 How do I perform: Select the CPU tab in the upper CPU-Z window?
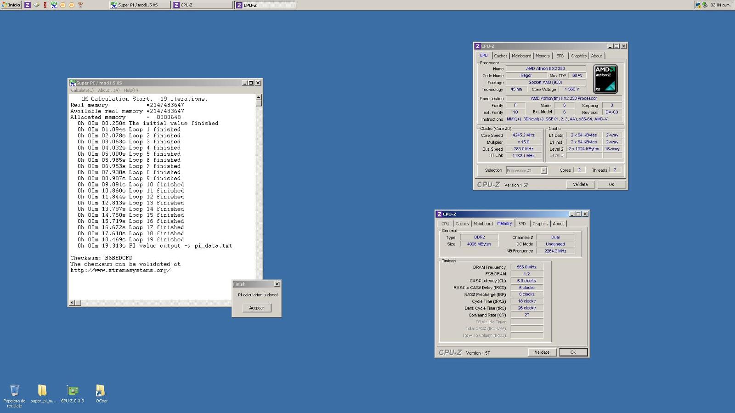484,56
